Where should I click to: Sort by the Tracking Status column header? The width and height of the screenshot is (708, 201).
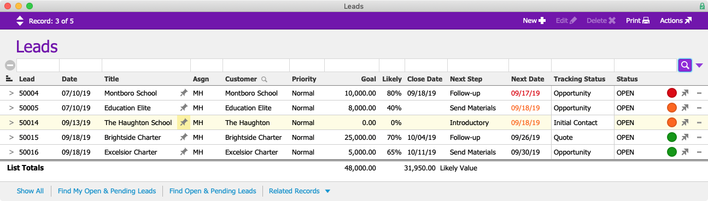(580, 79)
